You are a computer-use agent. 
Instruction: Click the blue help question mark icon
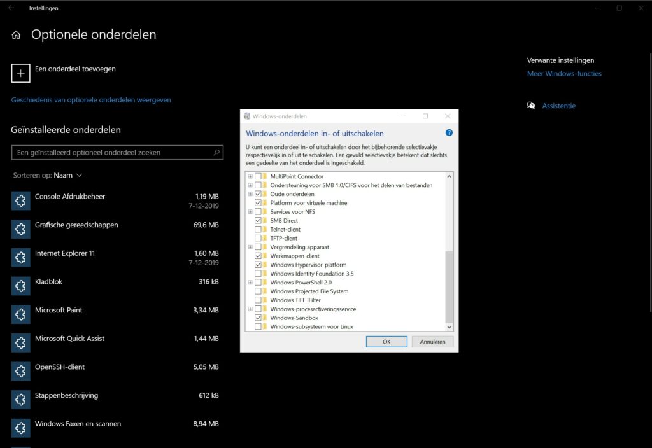(449, 133)
